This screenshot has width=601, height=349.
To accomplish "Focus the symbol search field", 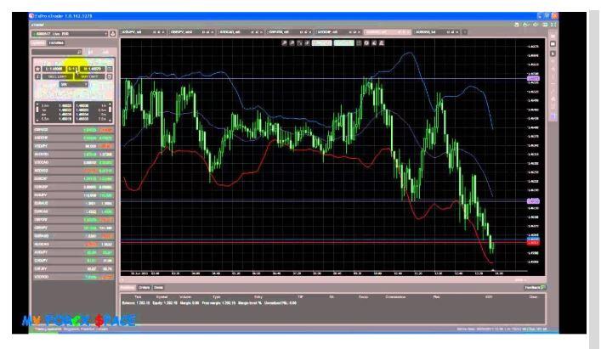I will pyautogui.click(x=57, y=52).
